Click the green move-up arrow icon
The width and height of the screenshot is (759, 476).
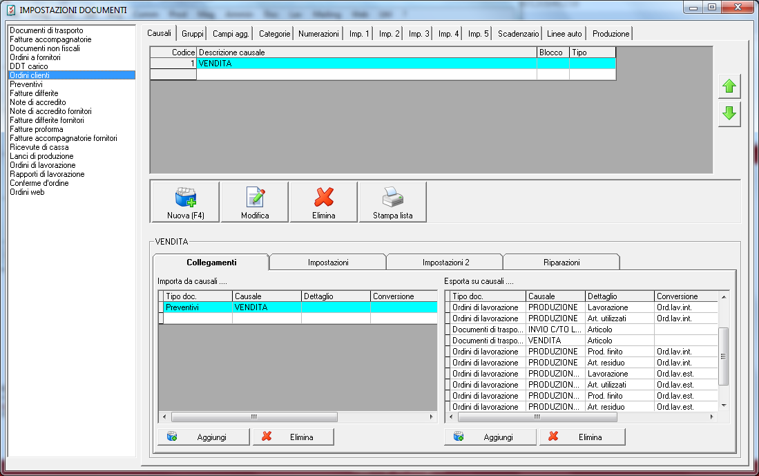(x=729, y=86)
